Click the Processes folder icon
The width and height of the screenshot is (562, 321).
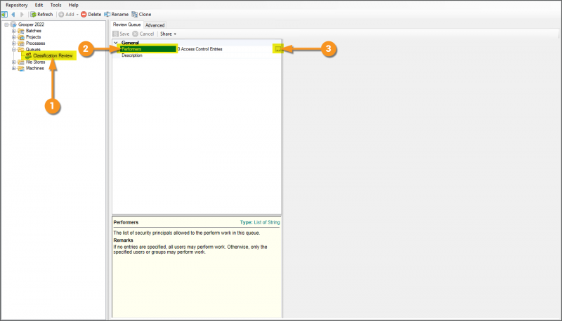pos(21,43)
